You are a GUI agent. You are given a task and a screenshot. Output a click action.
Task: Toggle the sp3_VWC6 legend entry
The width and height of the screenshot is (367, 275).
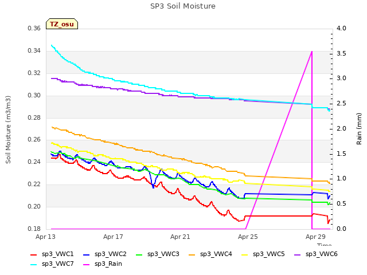316,254
